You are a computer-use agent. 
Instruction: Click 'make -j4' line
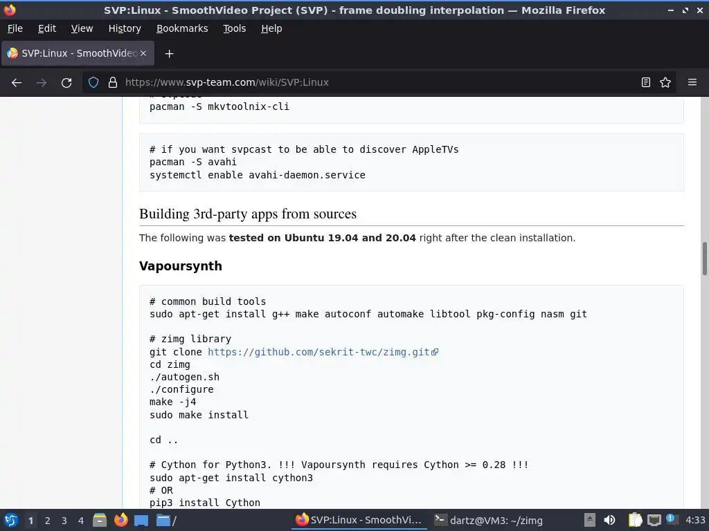point(172,402)
